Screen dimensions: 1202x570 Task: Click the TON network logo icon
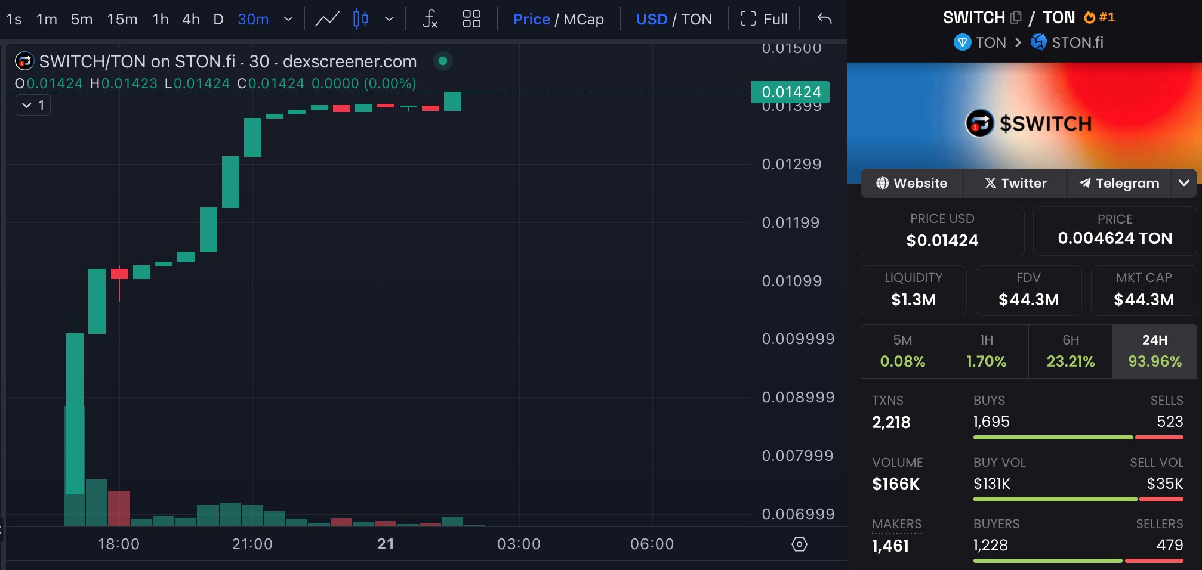(x=962, y=42)
